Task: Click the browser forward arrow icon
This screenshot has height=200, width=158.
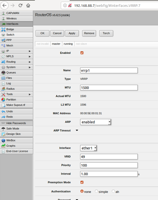Action: (x=12, y=6)
